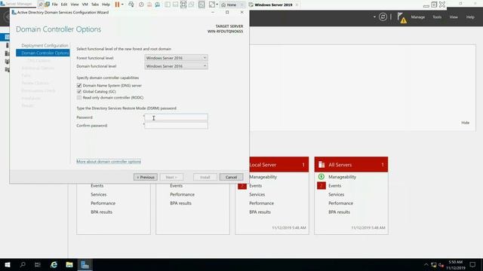Click the Next button in the wizard
483x271 pixels.
pyautogui.click(x=171, y=177)
